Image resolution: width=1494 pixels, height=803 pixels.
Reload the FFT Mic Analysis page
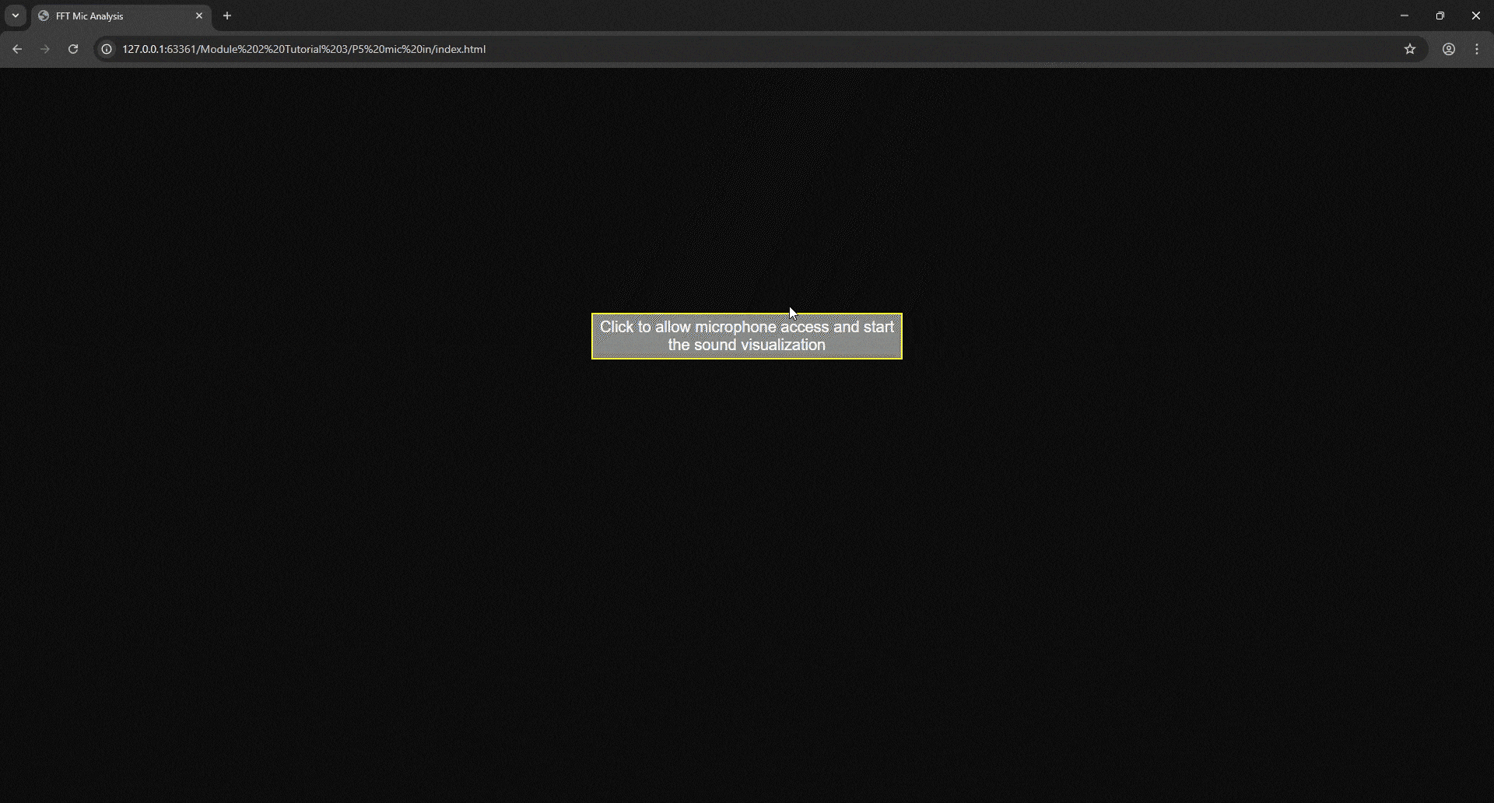click(72, 48)
